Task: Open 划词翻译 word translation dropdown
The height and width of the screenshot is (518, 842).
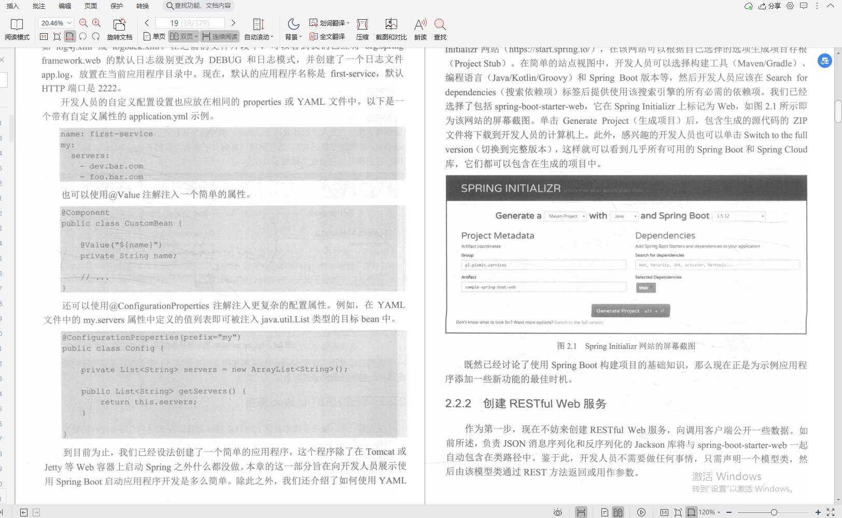Action: click(x=329, y=23)
